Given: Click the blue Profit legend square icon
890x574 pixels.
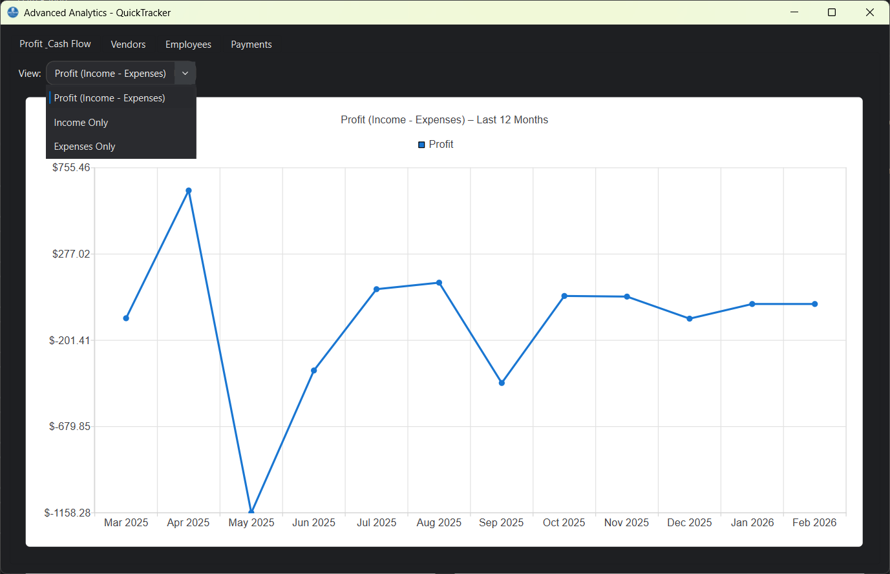Looking at the screenshot, I should 421,144.
